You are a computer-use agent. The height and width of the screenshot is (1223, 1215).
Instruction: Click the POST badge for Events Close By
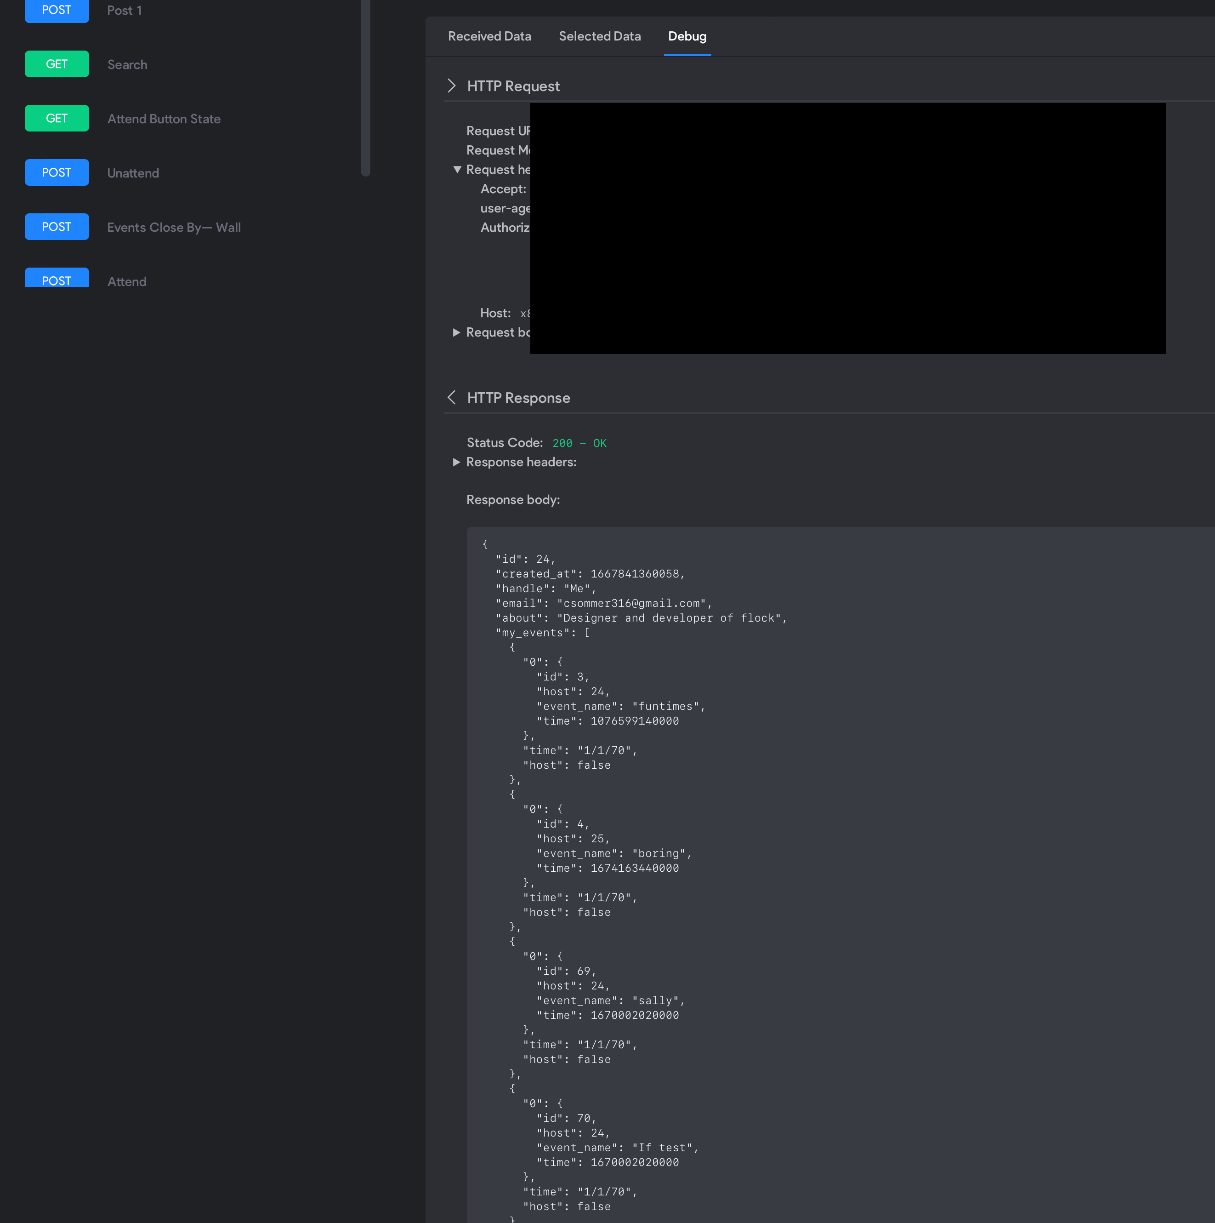[x=57, y=227]
